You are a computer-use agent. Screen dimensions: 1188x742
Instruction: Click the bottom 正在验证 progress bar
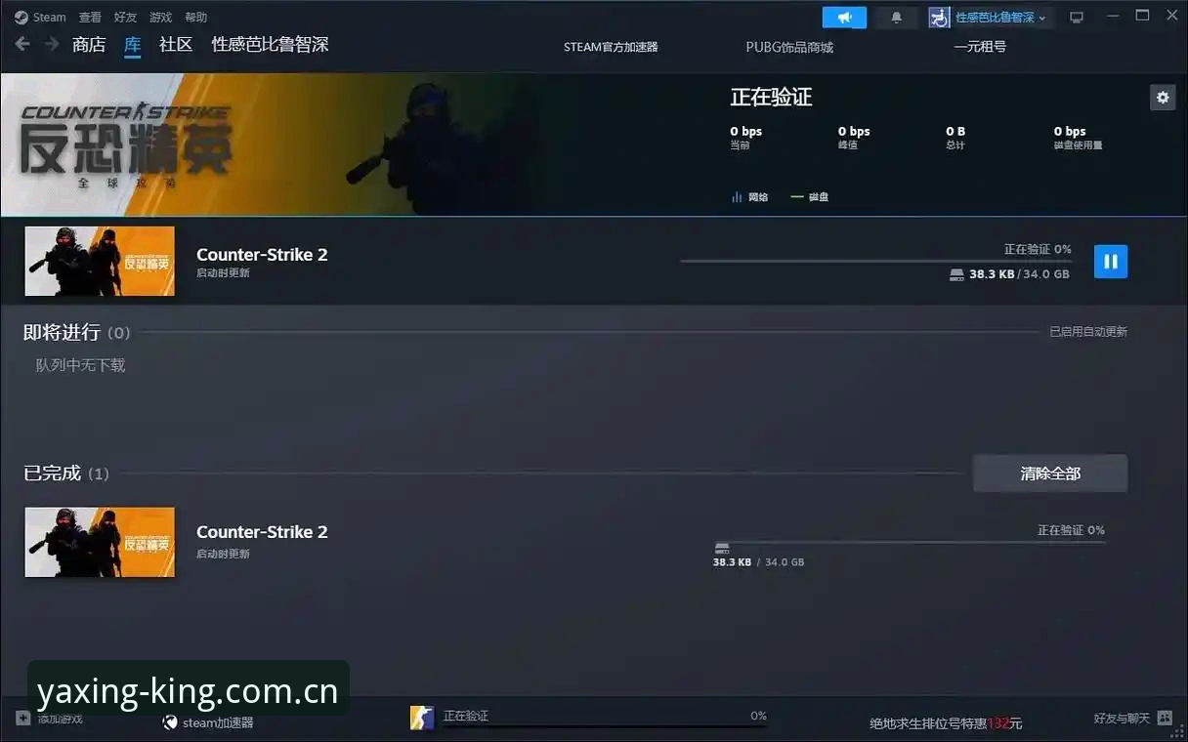pos(605,726)
